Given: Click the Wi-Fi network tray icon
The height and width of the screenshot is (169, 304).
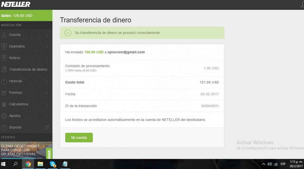Looking at the screenshot, I should [x=276, y=164].
